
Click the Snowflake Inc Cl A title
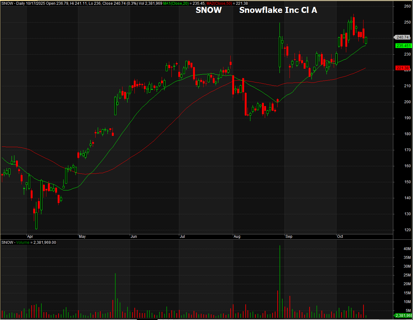tap(278, 10)
